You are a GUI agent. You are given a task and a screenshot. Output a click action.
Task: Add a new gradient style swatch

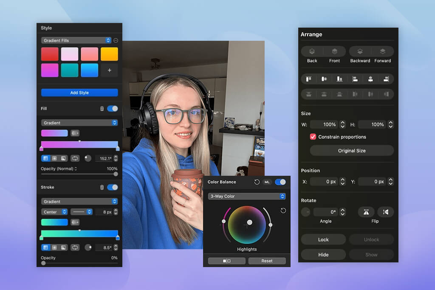click(109, 70)
